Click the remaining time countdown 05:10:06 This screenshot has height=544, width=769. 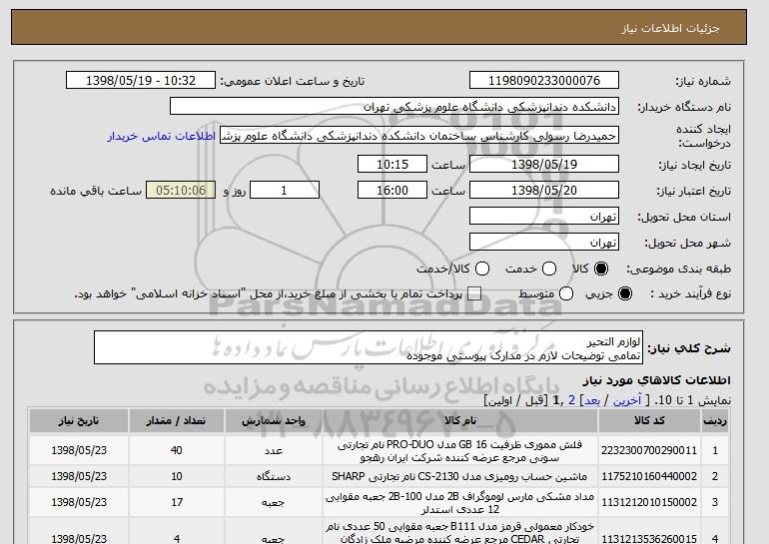181,191
